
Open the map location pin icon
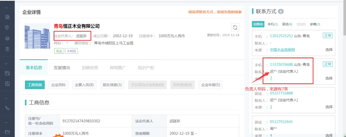(7, 28)
